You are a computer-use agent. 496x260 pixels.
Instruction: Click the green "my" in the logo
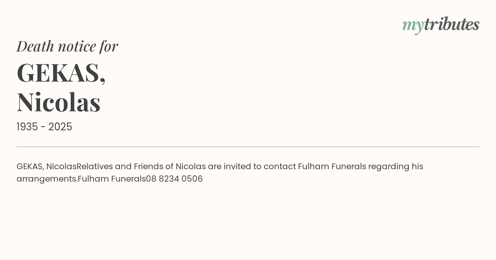click(x=413, y=26)
